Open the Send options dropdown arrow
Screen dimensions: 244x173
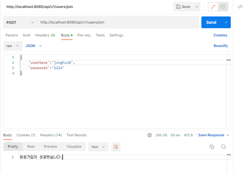(226, 22)
